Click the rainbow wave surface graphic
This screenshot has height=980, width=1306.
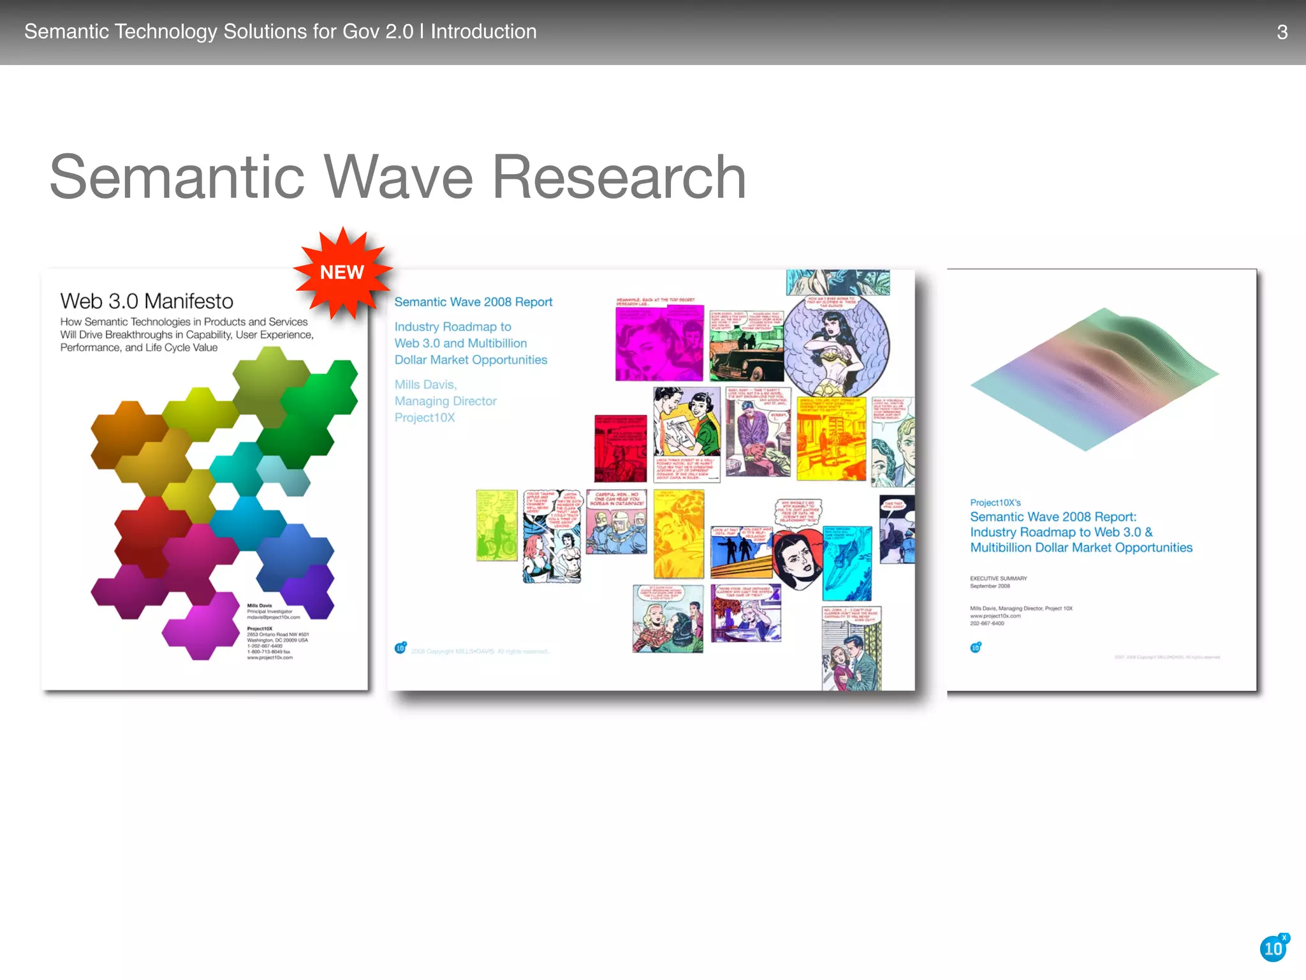click(x=1094, y=379)
